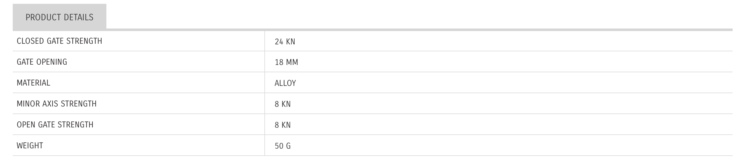This screenshot has height=161, width=746.
Task: Select the 24 KN value
Action: pos(285,42)
